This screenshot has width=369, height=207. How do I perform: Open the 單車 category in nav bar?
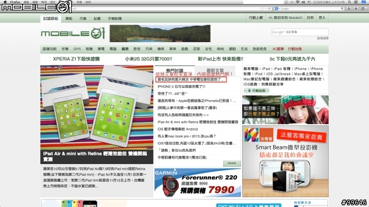tap(172, 49)
